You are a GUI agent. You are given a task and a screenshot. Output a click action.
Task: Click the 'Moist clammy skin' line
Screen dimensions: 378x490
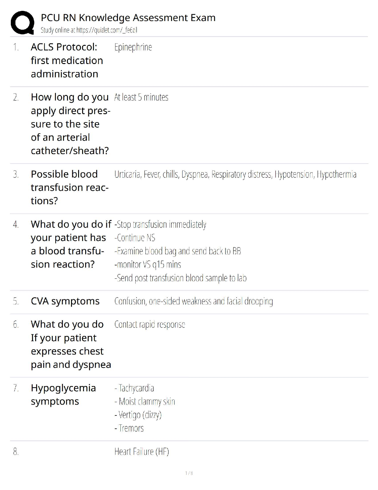coord(145,402)
